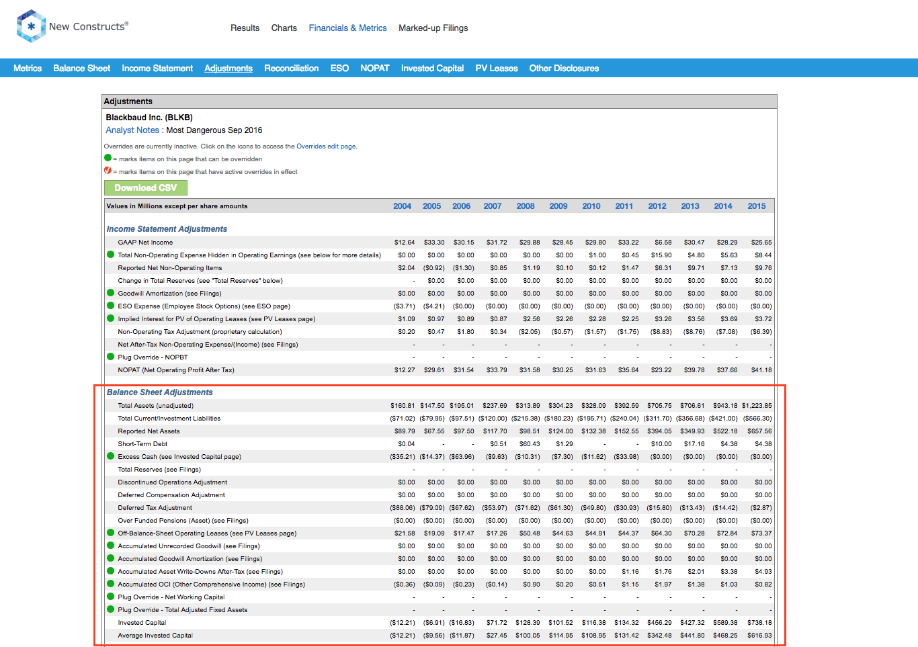Screen dimensions: 918x647
Task: Click the 2013 year column header
Action: (x=690, y=206)
